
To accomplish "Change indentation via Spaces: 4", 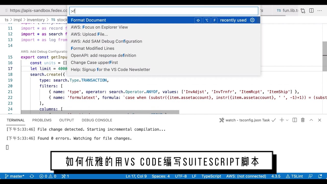I will pyautogui.click(x=161, y=176).
